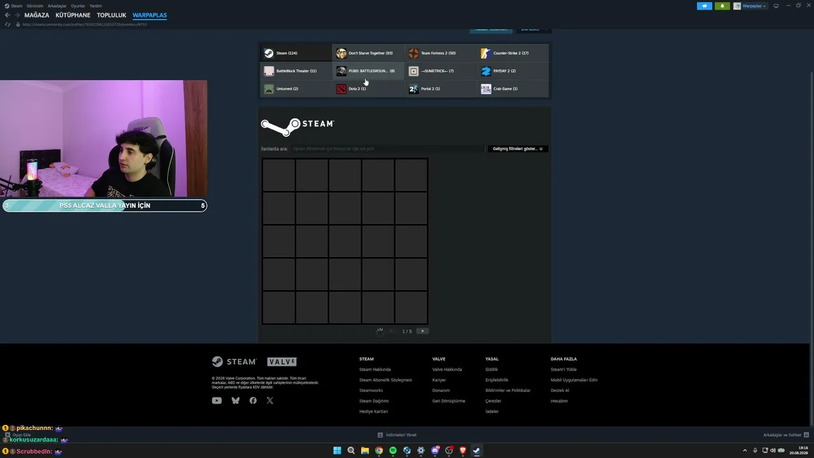Open the Steam inventory tab (124)

296,53
